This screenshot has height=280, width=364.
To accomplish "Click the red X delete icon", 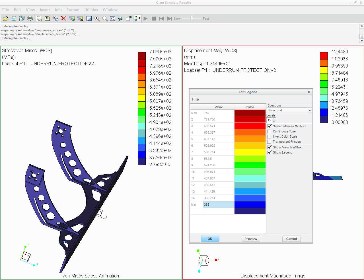I will tap(63, 19).
